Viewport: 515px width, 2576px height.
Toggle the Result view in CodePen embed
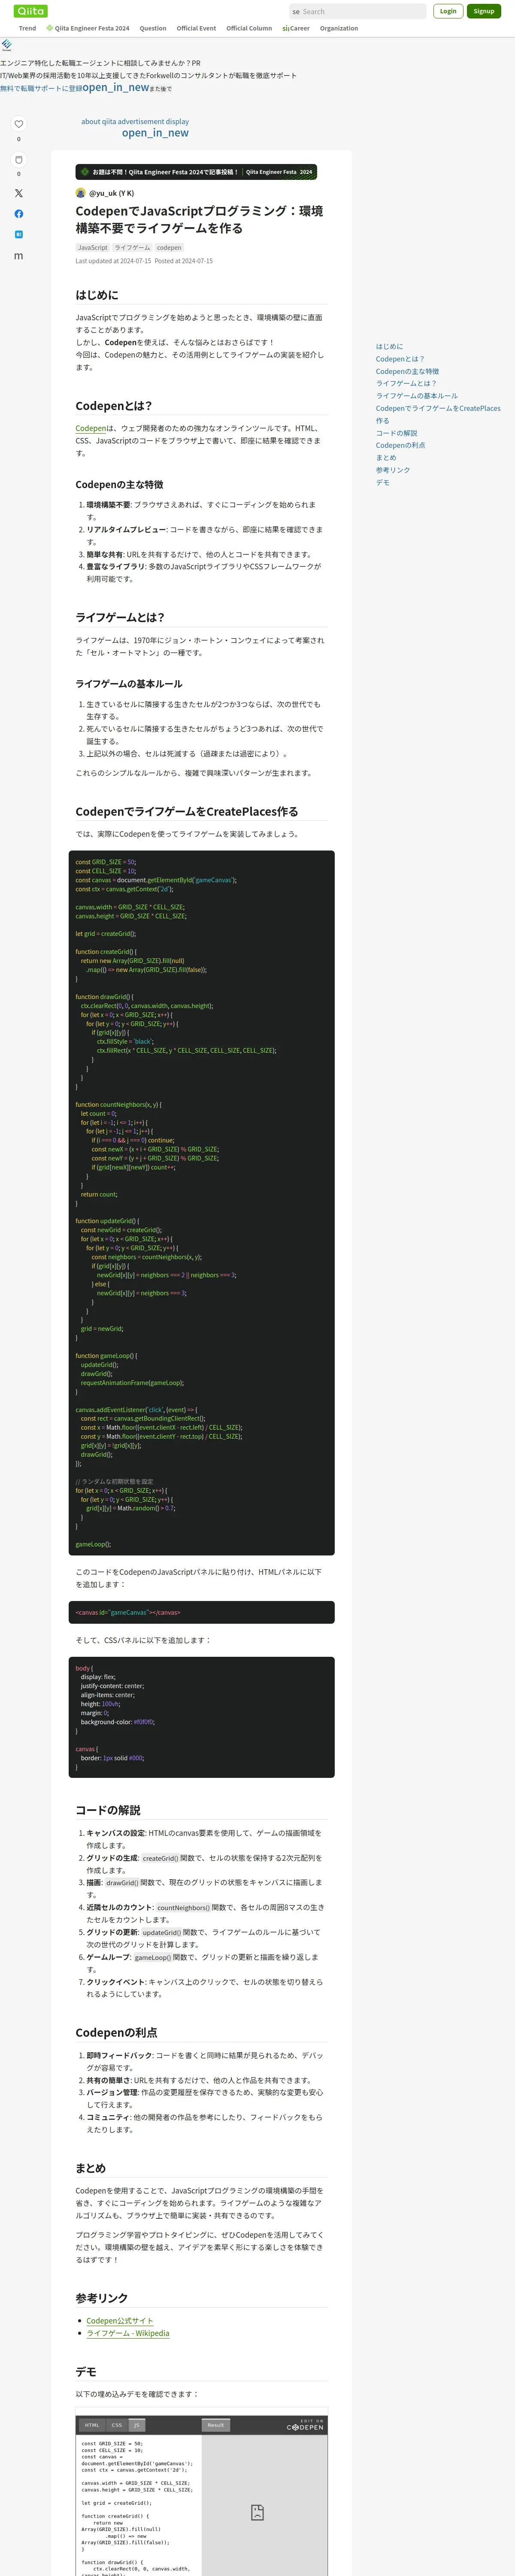pyautogui.click(x=216, y=2425)
